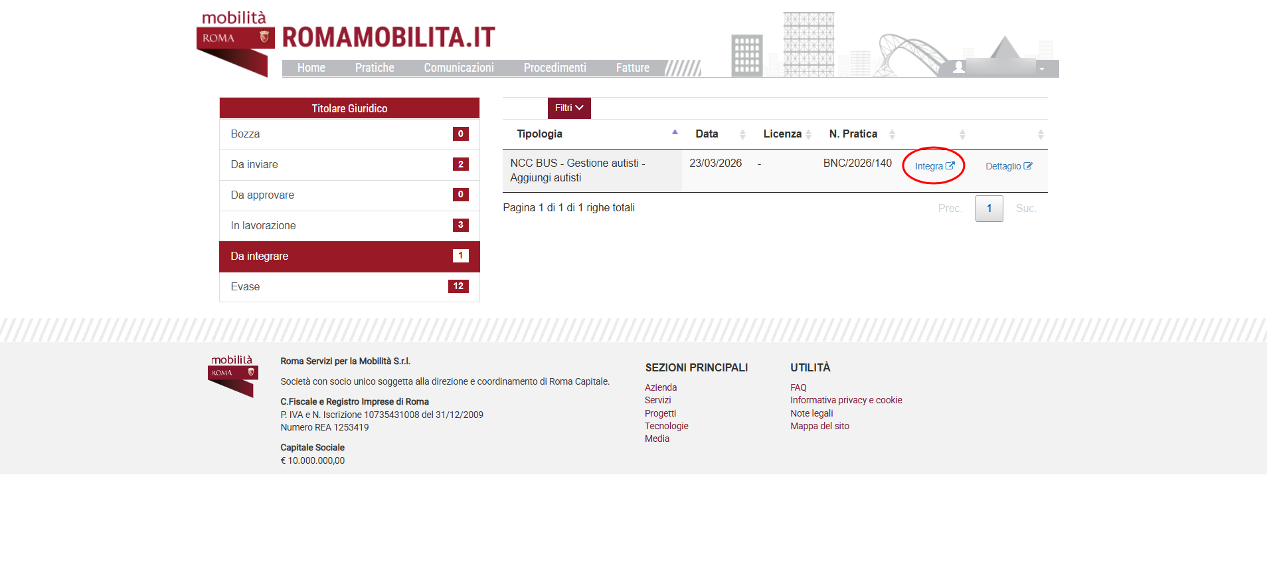This screenshot has width=1267, height=586.
Task: Select the Evase category
Action: (x=349, y=287)
